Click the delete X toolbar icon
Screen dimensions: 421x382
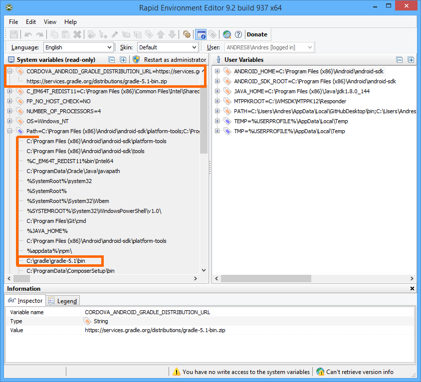pos(77,34)
